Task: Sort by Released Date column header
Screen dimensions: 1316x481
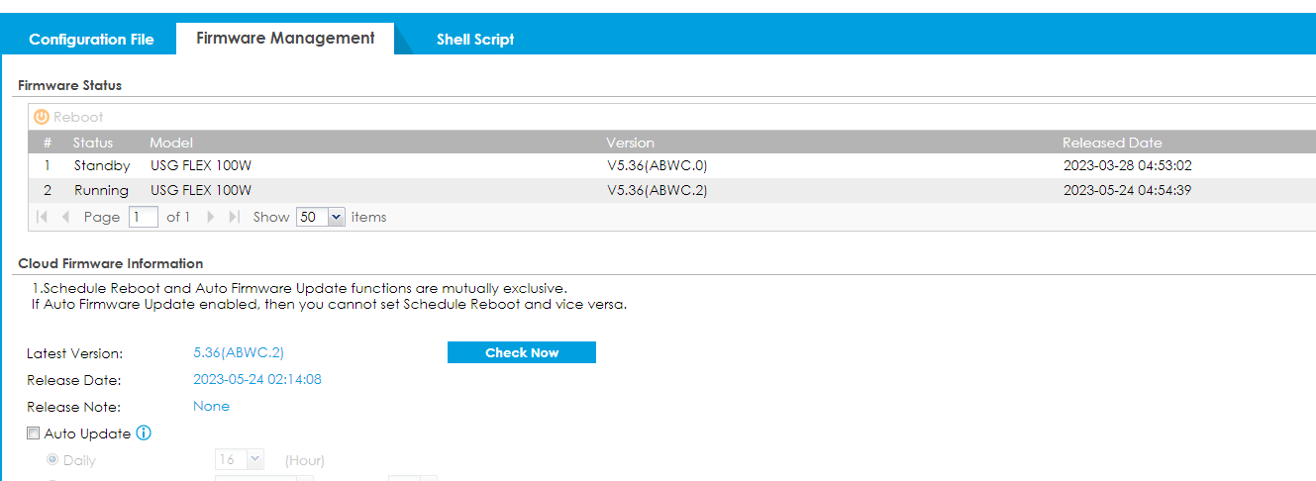Action: pos(1112,143)
